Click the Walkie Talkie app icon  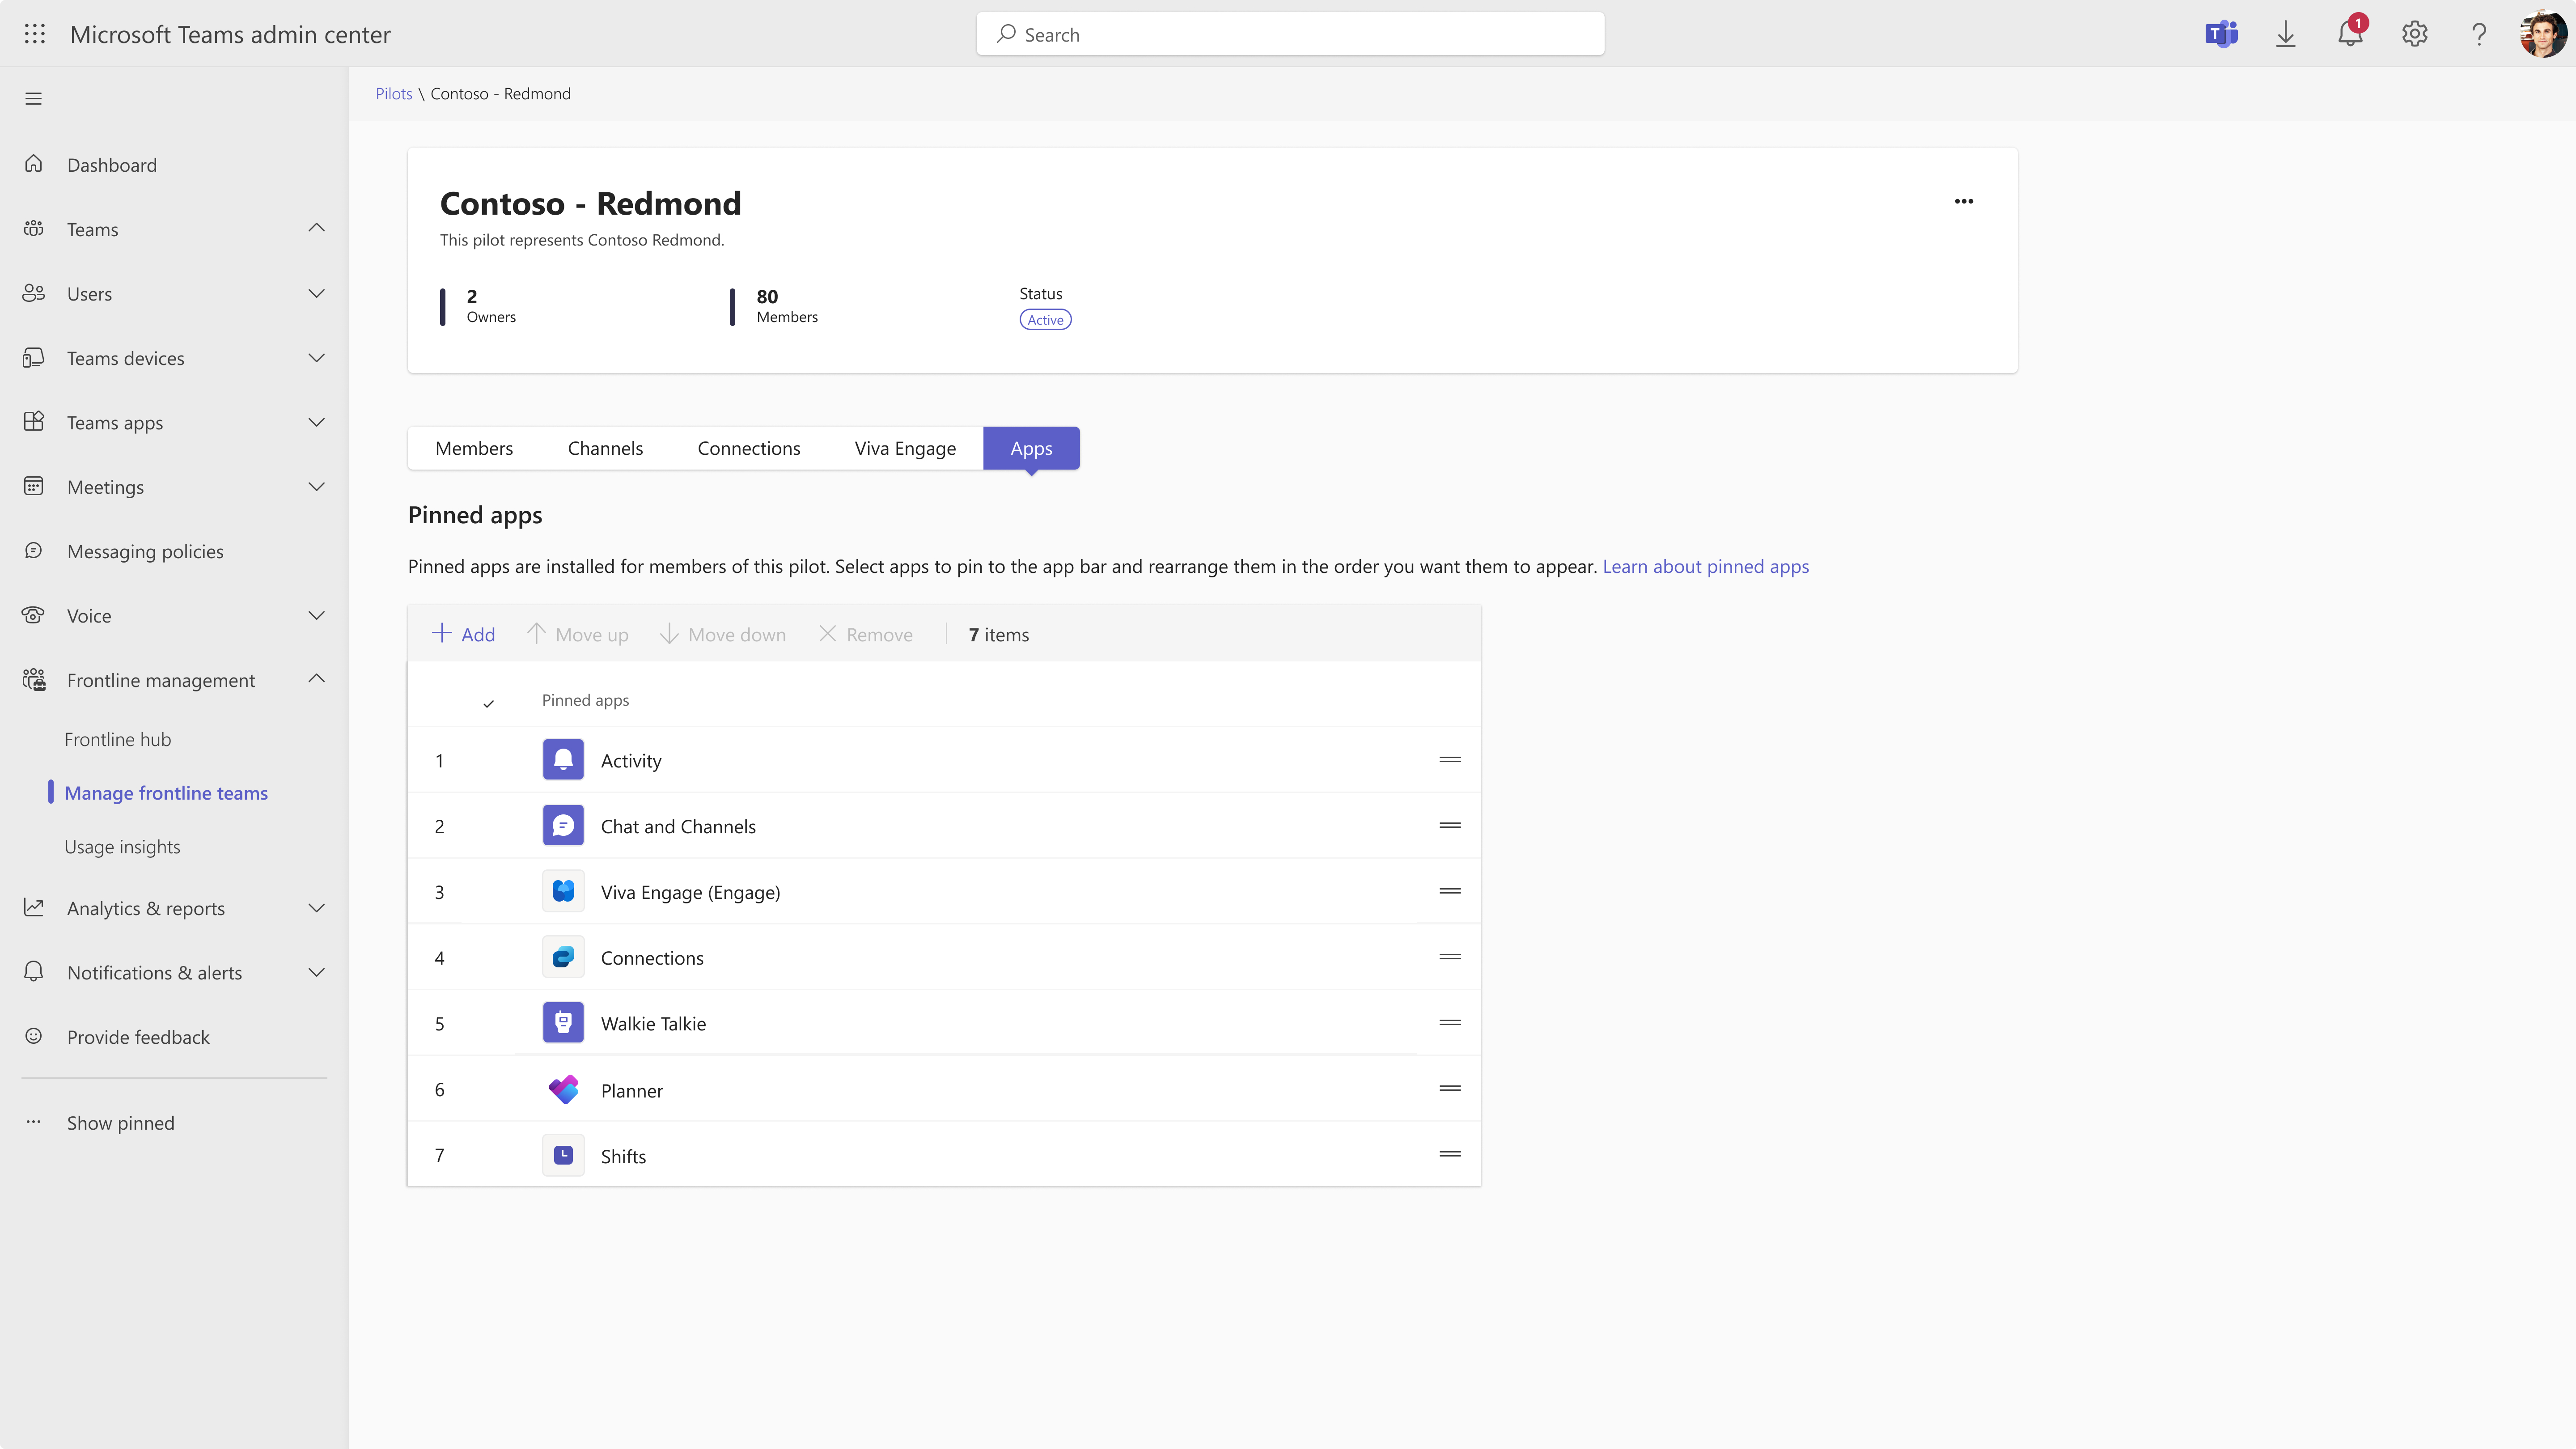click(x=563, y=1023)
